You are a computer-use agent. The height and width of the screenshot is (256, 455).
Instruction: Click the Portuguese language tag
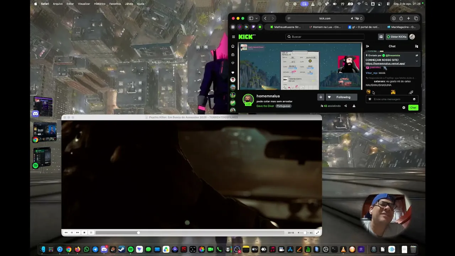[x=284, y=106]
